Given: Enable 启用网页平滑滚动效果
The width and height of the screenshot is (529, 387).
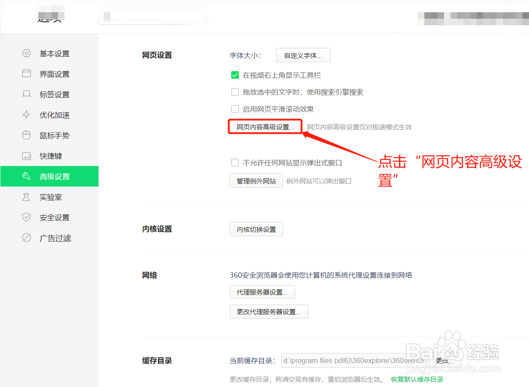Looking at the screenshot, I should (235, 109).
